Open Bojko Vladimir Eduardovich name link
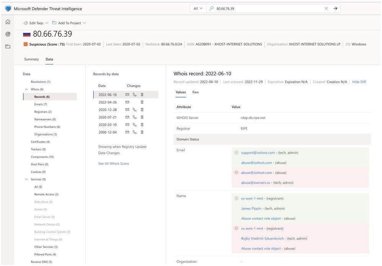This screenshot has width=382, height=266. tap(262, 238)
